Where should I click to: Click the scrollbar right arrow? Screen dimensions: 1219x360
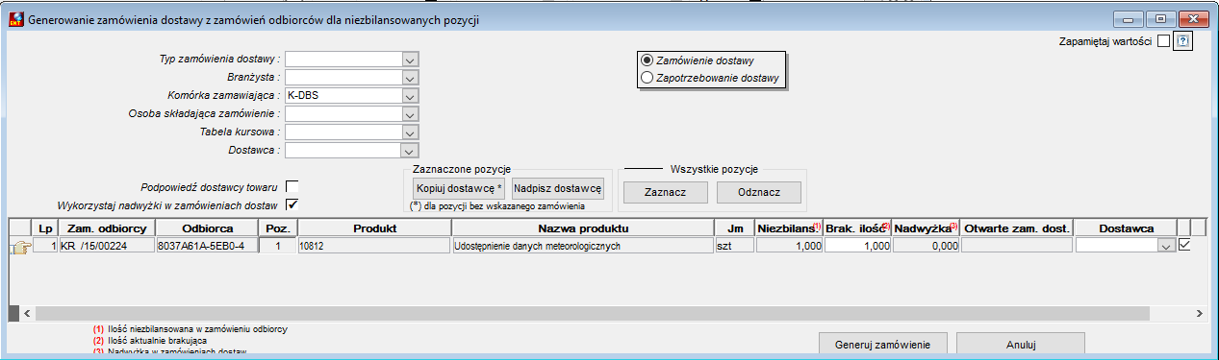coord(1200,313)
